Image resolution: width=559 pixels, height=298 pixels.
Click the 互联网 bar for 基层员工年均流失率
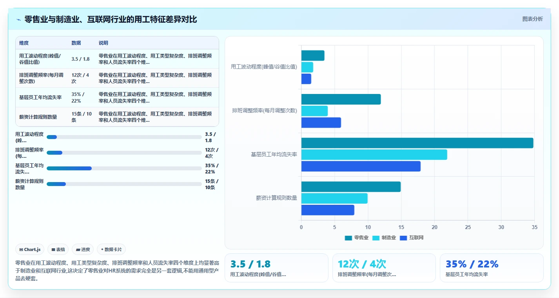pyautogui.click(x=361, y=166)
